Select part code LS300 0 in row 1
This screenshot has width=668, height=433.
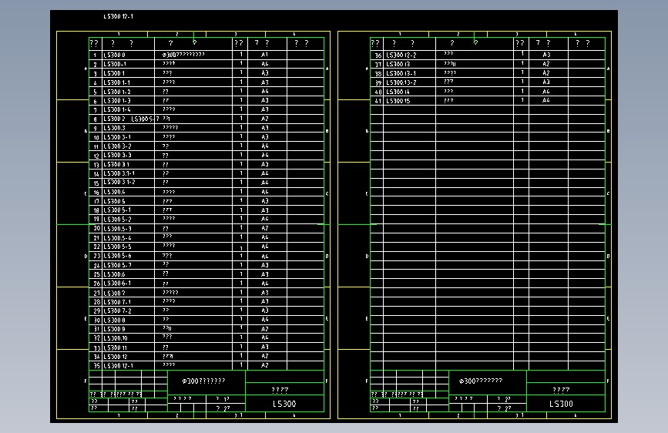point(115,55)
